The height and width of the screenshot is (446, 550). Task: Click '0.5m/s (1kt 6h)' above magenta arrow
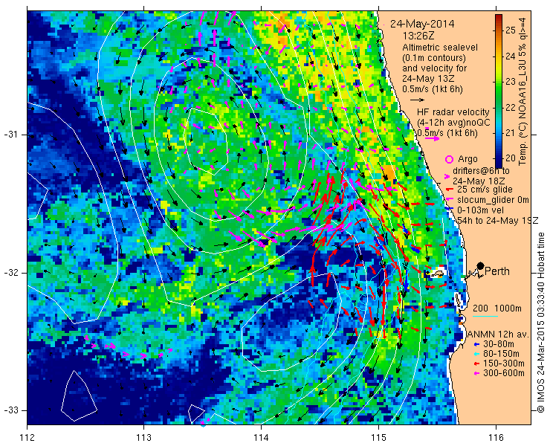(447, 133)
